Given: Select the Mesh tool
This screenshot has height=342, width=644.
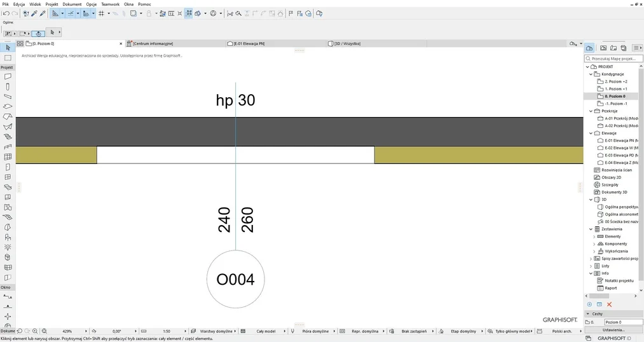Looking at the screenshot, I should click(8, 217).
